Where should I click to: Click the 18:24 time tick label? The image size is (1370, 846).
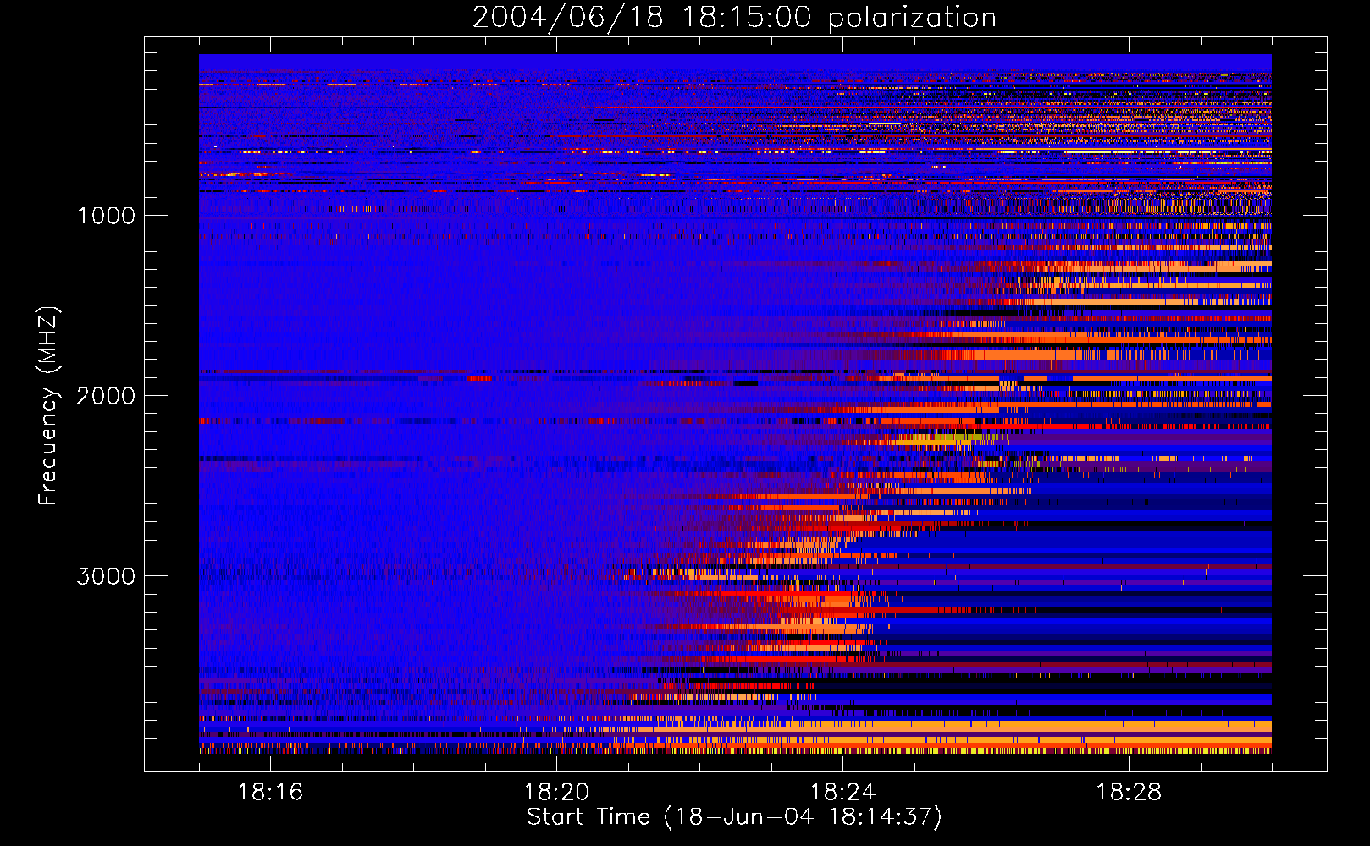(842, 793)
